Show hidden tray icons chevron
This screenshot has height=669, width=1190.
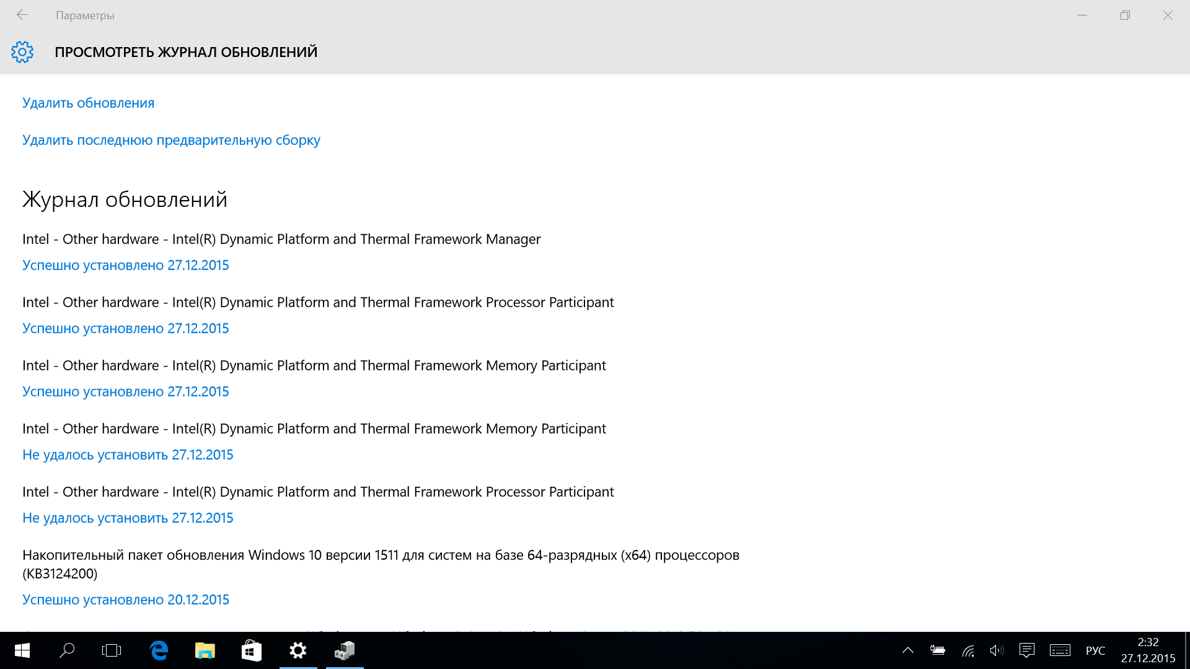[908, 650]
